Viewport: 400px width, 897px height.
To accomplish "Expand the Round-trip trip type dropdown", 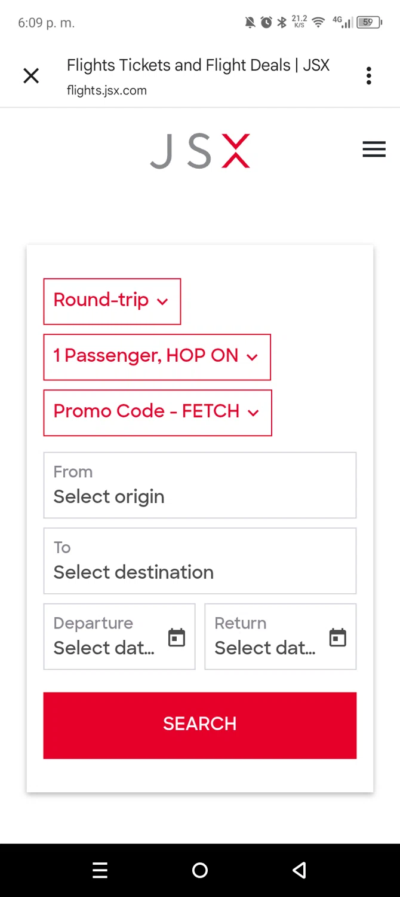I will [112, 301].
